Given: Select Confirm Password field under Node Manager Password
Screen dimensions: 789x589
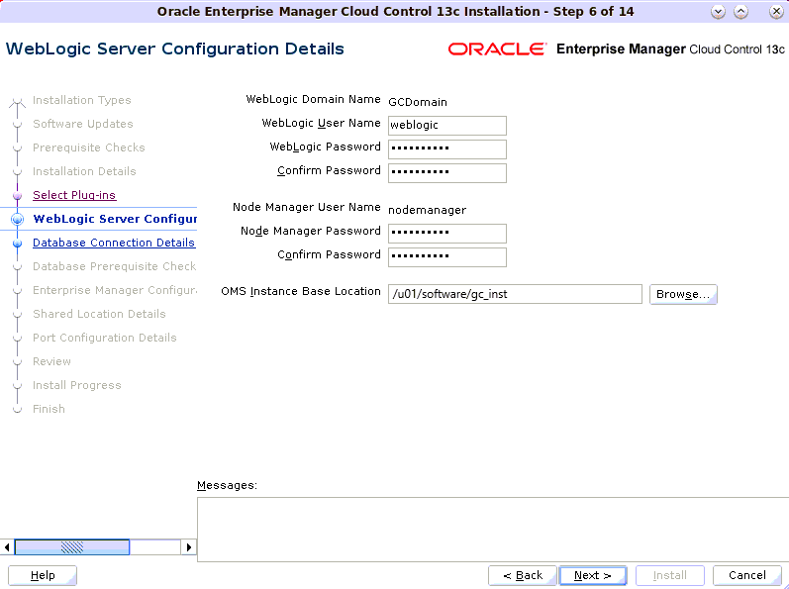Looking at the screenshot, I should pos(446,256).
